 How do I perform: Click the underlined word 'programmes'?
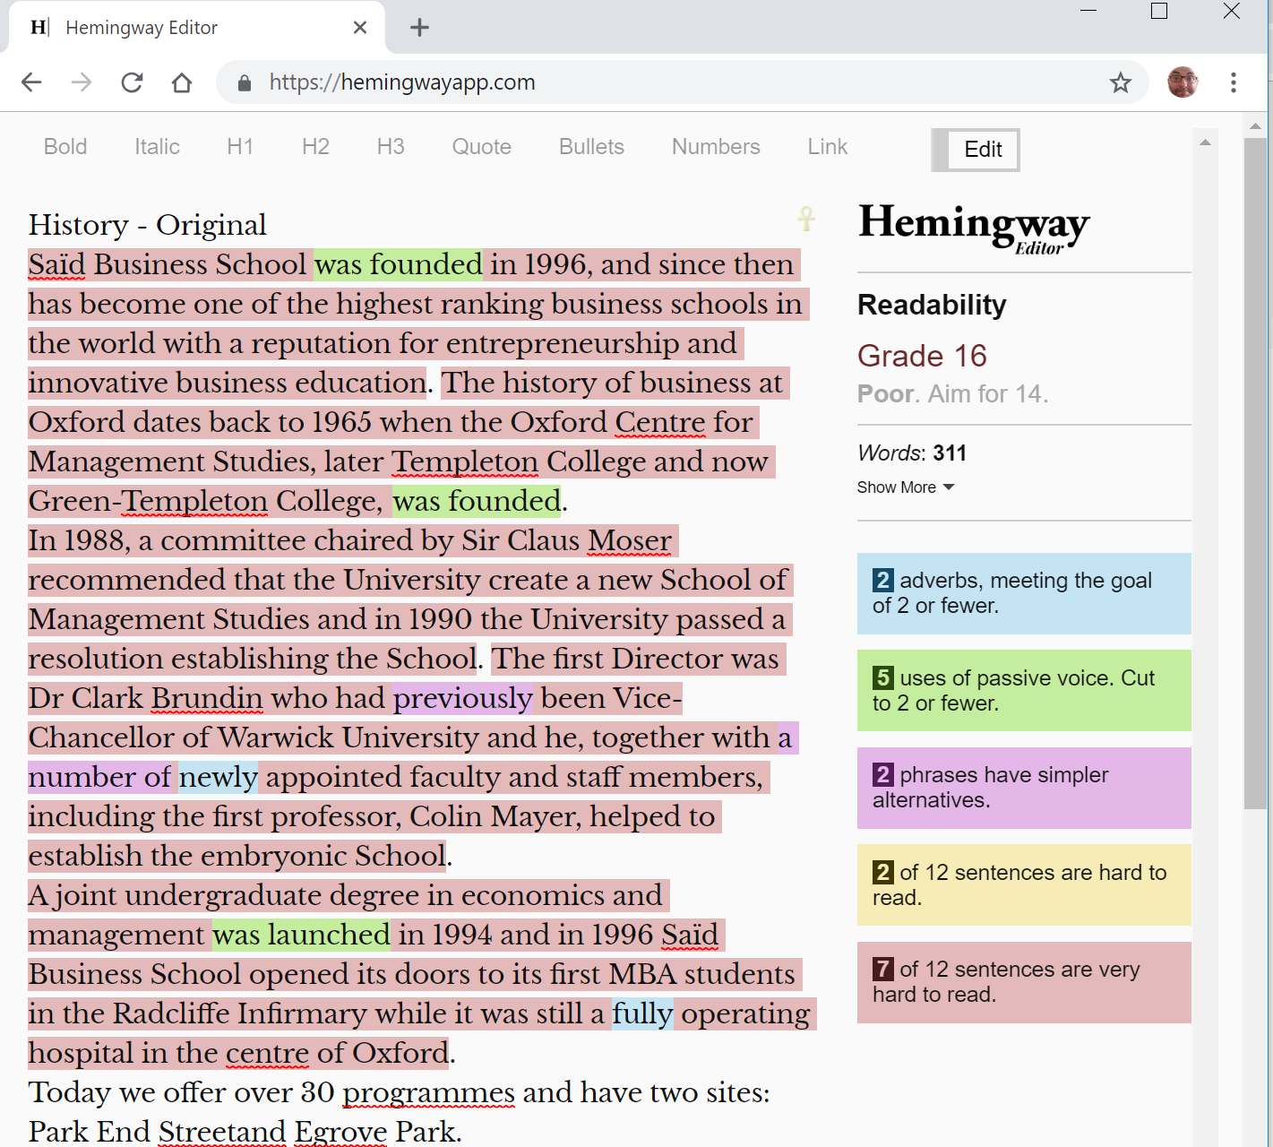click(428, 1092)
